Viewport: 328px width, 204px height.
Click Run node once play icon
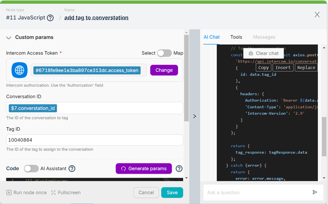click(9, 193)
